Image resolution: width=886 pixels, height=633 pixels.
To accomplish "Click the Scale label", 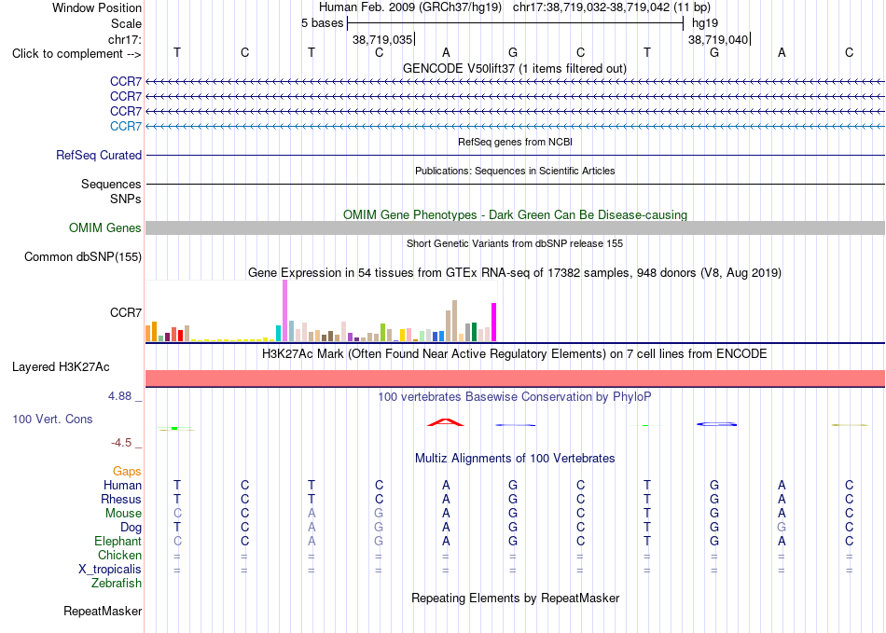I will 126,23.
